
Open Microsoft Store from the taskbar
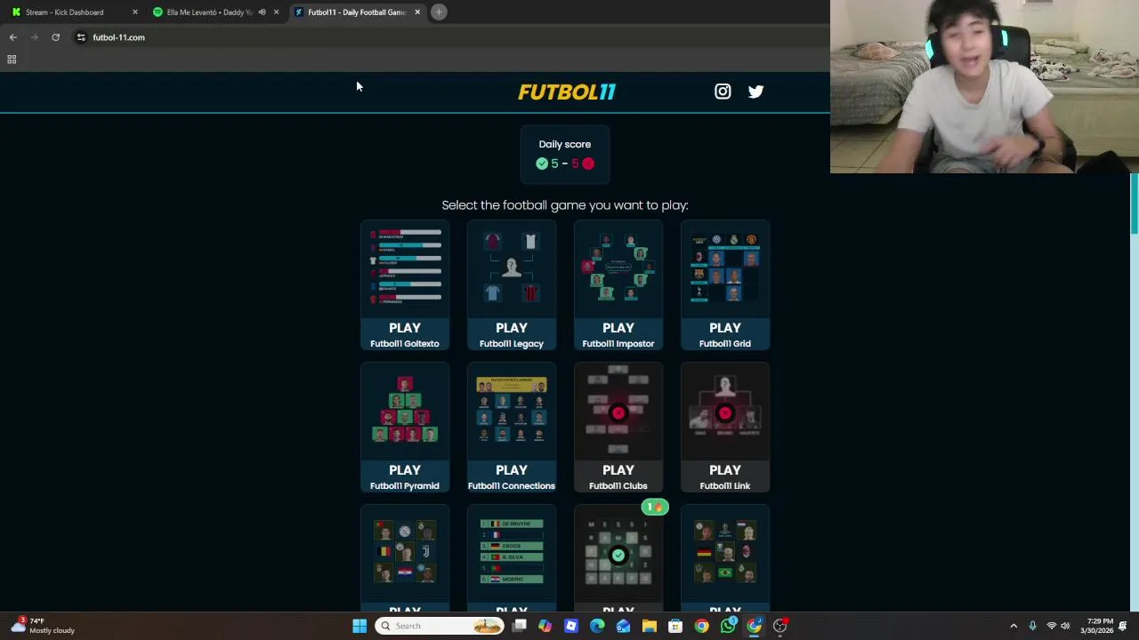tap(675, 626)
